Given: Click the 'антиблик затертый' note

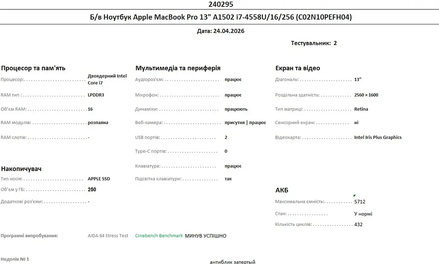Looking at the screenshot, I should tap(232, 262).
